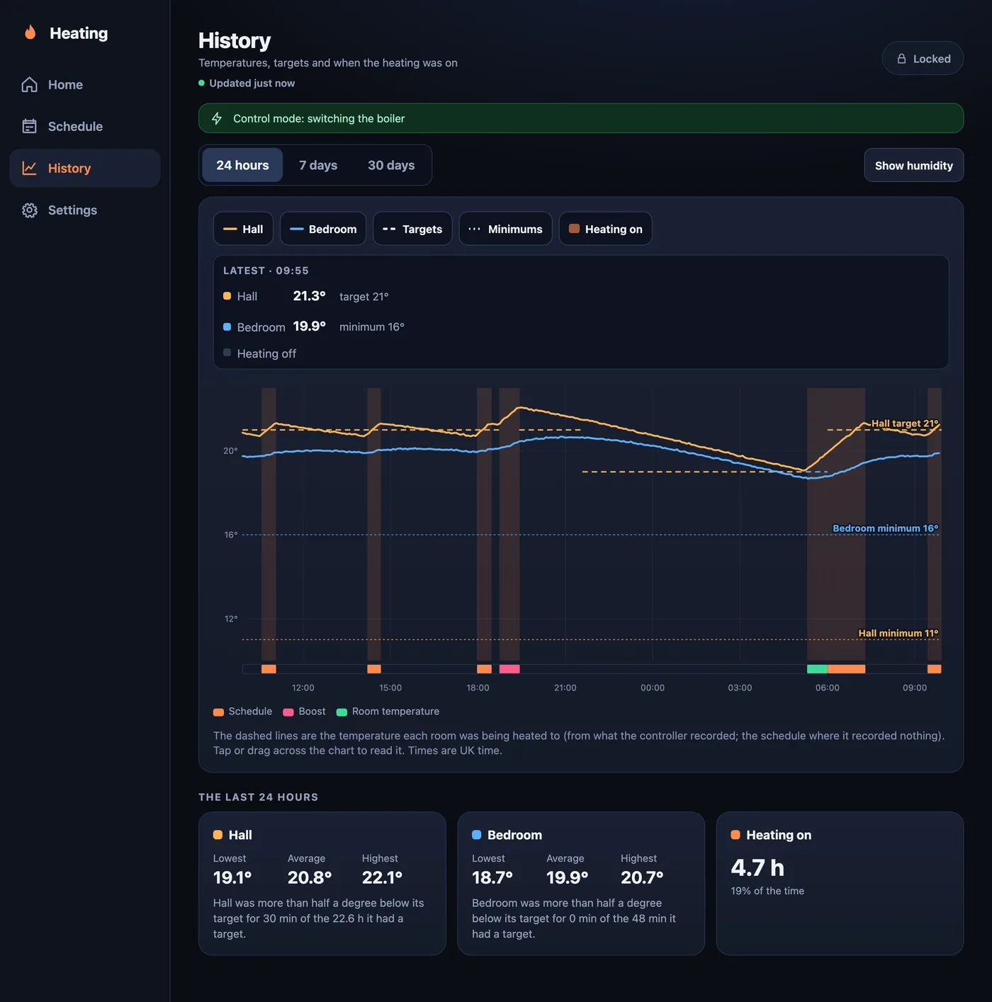
Task: Click the 06:00 time axis label
Action: click(x=828, y=688)
